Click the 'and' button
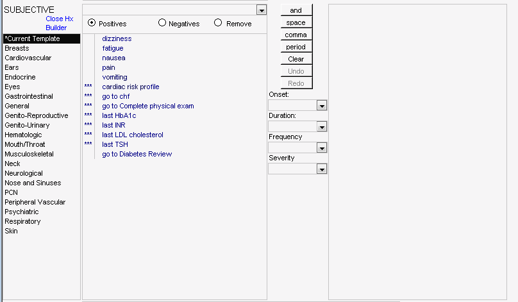Screen dimensions: 518x302 click(x=296, y=10)
